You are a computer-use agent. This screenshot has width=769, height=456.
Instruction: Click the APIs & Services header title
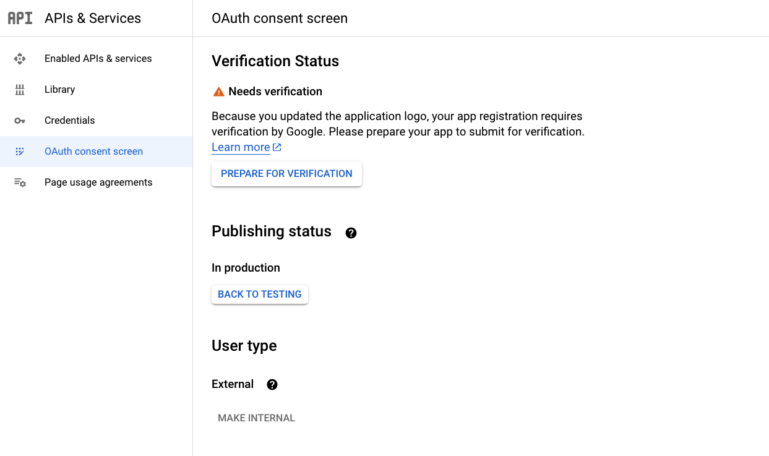point(93,19)
